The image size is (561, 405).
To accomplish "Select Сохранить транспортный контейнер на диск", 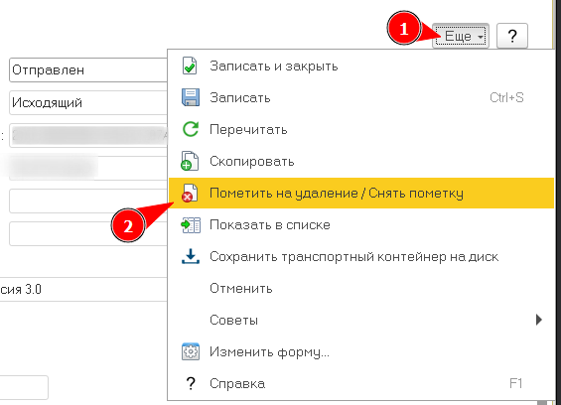I will [360, 257].
